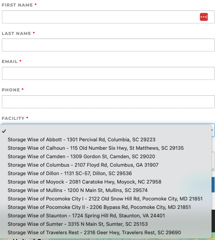The height and width of the screenshot is (240, 215).
Task: Pick Storage Wise of Sumter facility
Action: coord(106,224)
